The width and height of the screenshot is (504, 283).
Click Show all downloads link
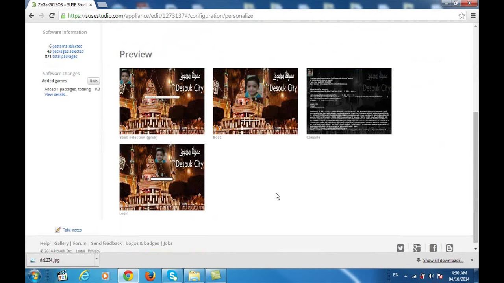tap(443, 260)
